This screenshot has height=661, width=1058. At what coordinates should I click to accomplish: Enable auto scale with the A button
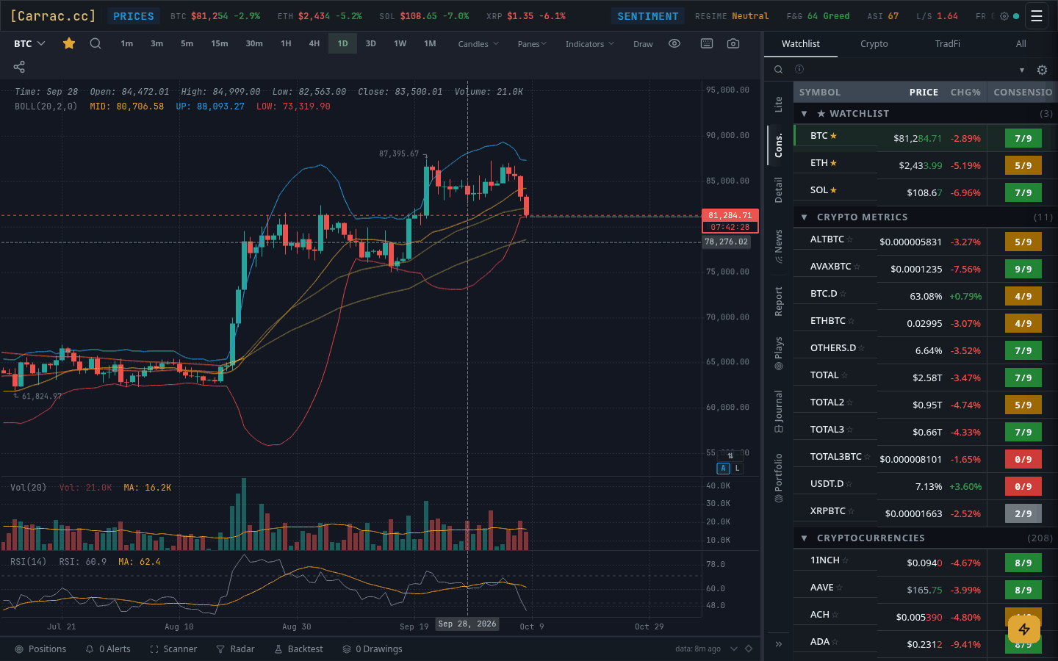(724, 468)
